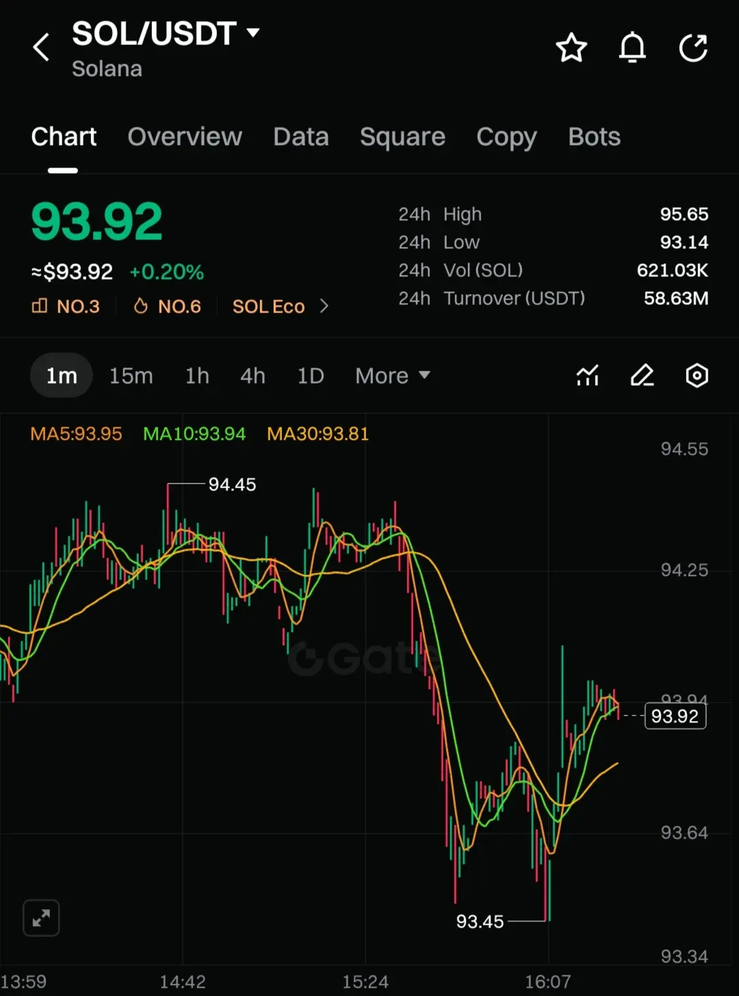Go to the Bots tab
Viewport: 739px width, 996px height.
594,137
